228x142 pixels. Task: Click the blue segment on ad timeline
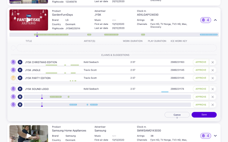click(209, 35)
